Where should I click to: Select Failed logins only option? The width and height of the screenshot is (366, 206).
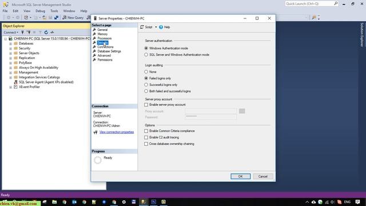[146, 78]
